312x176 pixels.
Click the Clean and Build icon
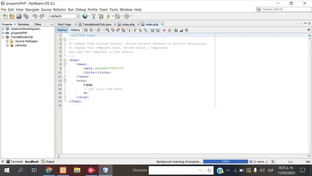tap(101, 16)
